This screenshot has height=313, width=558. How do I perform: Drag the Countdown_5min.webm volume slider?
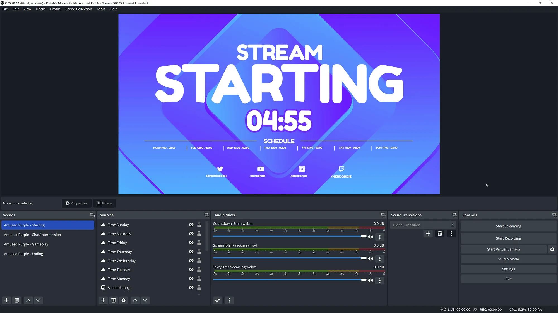click(363, 236)
